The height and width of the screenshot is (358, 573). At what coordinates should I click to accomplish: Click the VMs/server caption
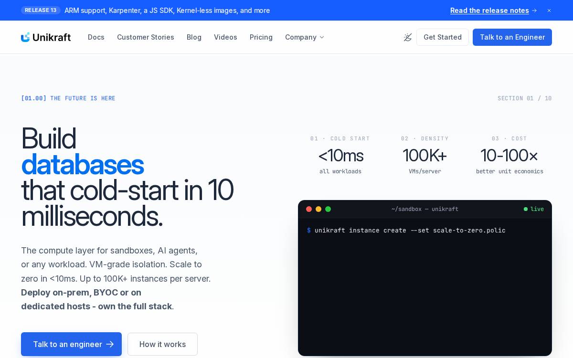pos(424,171)
